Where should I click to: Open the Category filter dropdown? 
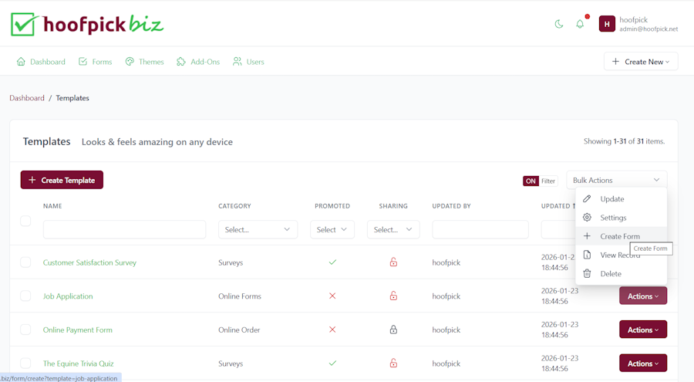(x=258, y=229)
